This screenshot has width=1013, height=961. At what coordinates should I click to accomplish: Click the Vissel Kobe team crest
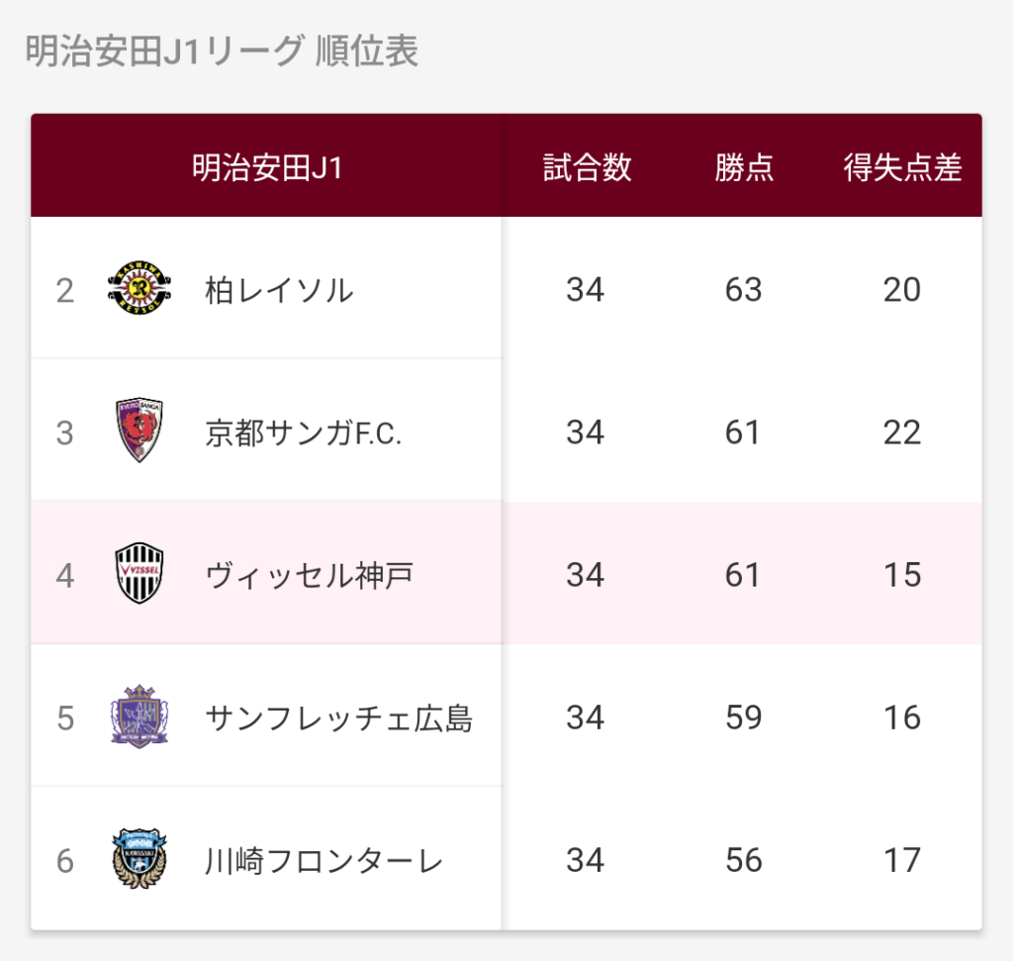tap(139, 574)
